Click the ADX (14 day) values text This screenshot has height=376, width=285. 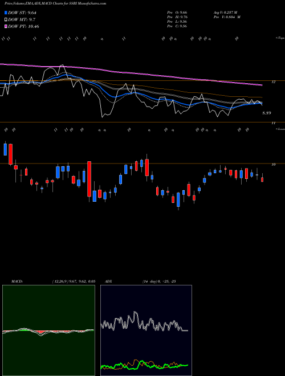pos(159,281)
